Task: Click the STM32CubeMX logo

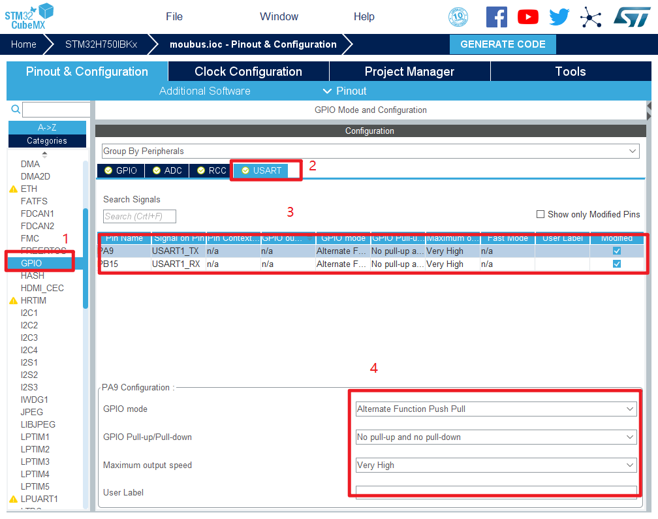Action: click(29, 16)
